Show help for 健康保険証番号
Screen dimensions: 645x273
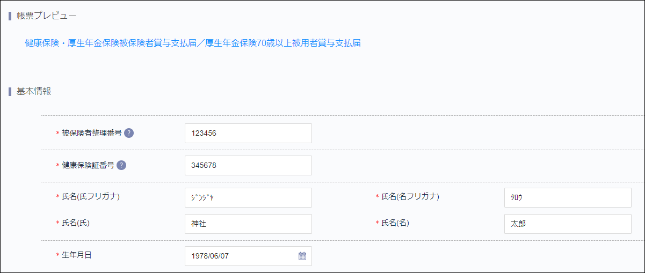click(x=121, y=165)
